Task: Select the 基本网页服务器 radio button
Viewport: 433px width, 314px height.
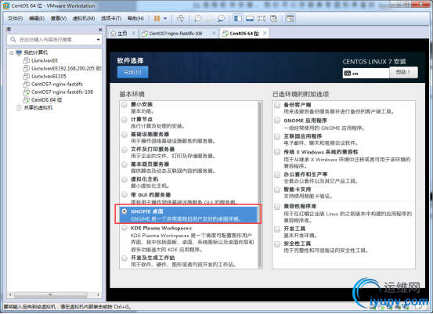Action: tap(124, 164)
